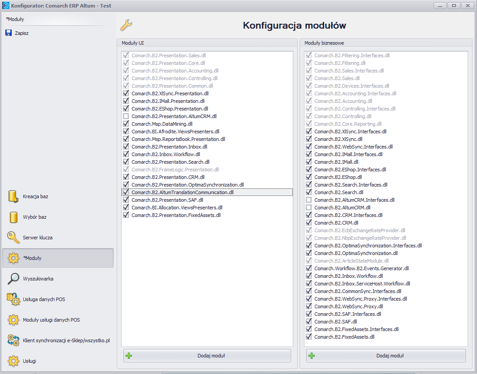Toggle Comarch.B2.Presentation.SAF.dll checkbox
The width and height of the screenshot is (477, 374).
pos(126,200)
